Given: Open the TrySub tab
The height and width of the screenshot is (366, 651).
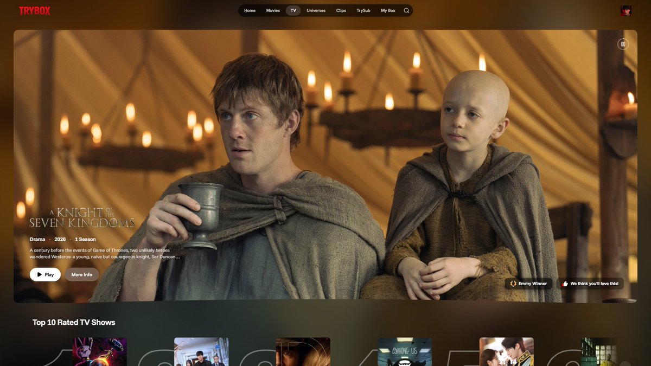Looking at the screenshot, I should 363,10.
